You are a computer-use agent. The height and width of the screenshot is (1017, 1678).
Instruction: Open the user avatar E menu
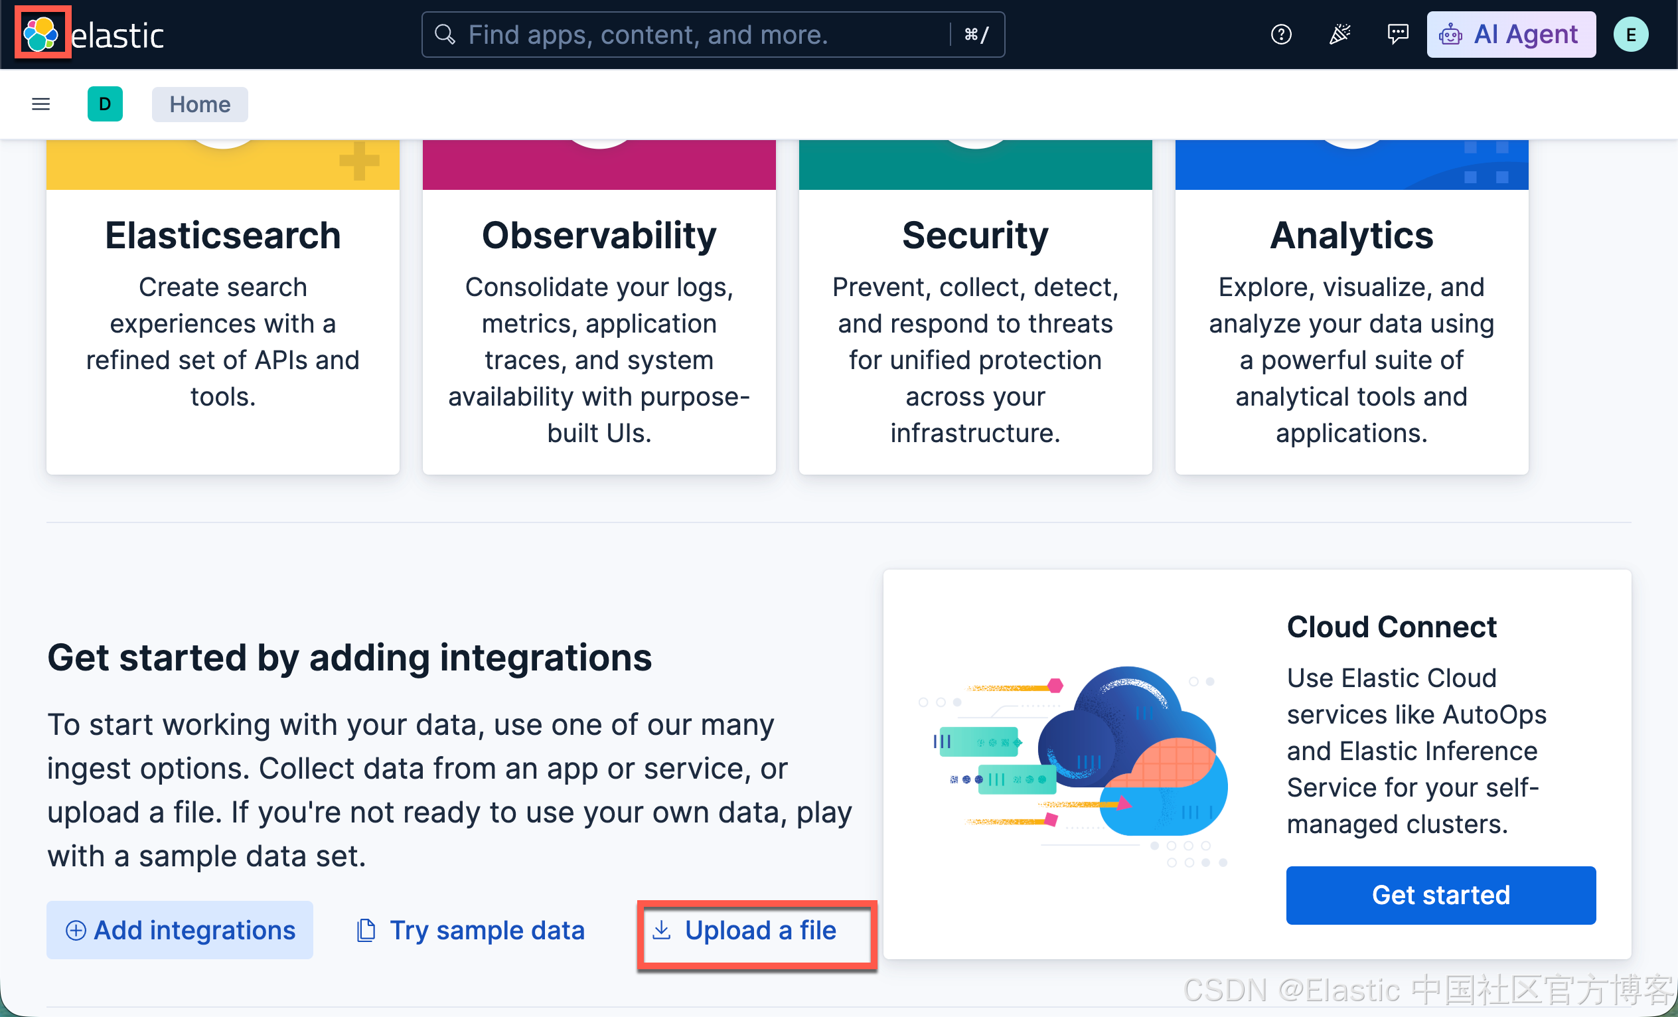click(1630, 34)
